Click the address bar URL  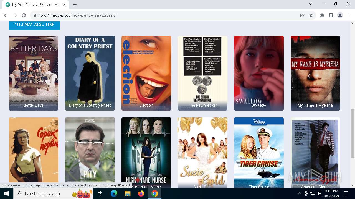77,15
